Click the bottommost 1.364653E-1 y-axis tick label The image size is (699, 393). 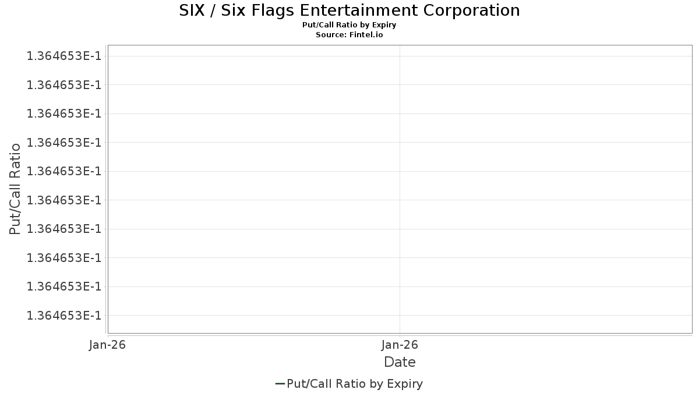(64, 315)
